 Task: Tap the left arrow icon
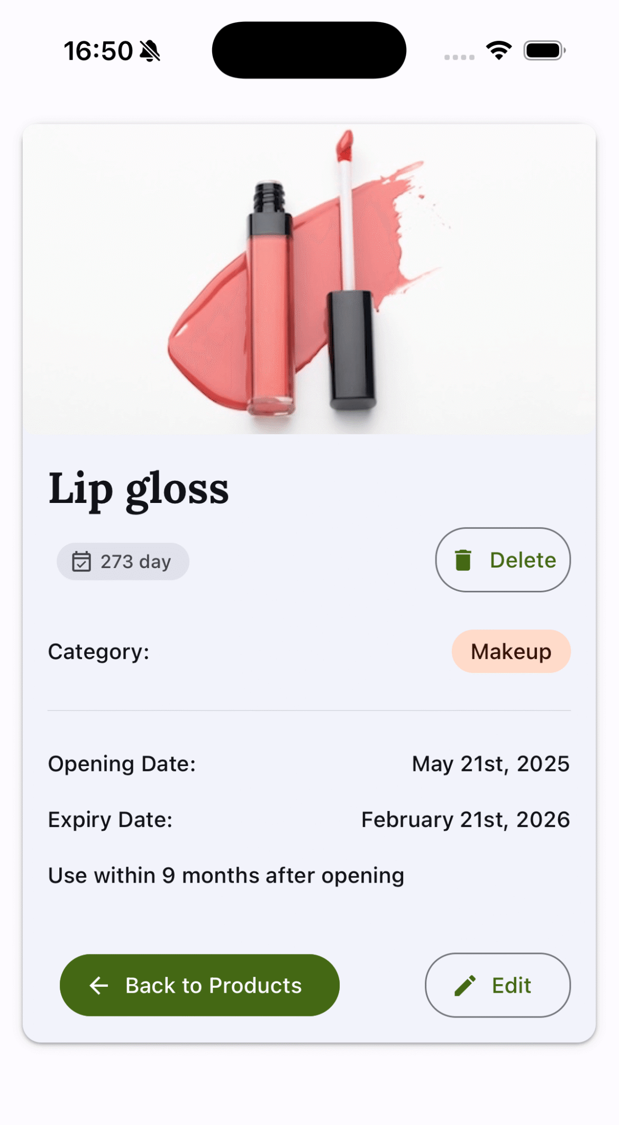pyautogui.click(x=99, y=986)
